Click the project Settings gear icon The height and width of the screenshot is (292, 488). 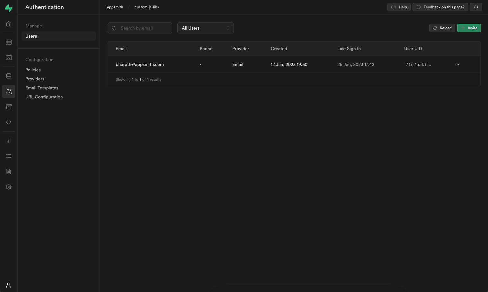point(9,187)
